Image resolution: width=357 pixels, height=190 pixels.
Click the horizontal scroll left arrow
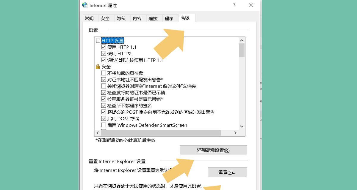(x=98, y=133)
